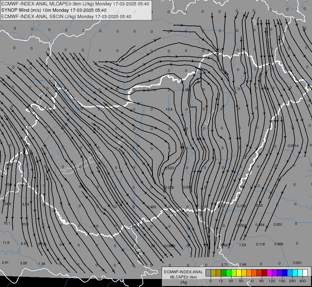This screenshot has width=312, height=287.
Task: Click the magenta legend swatch
Action: click(269, 273)
